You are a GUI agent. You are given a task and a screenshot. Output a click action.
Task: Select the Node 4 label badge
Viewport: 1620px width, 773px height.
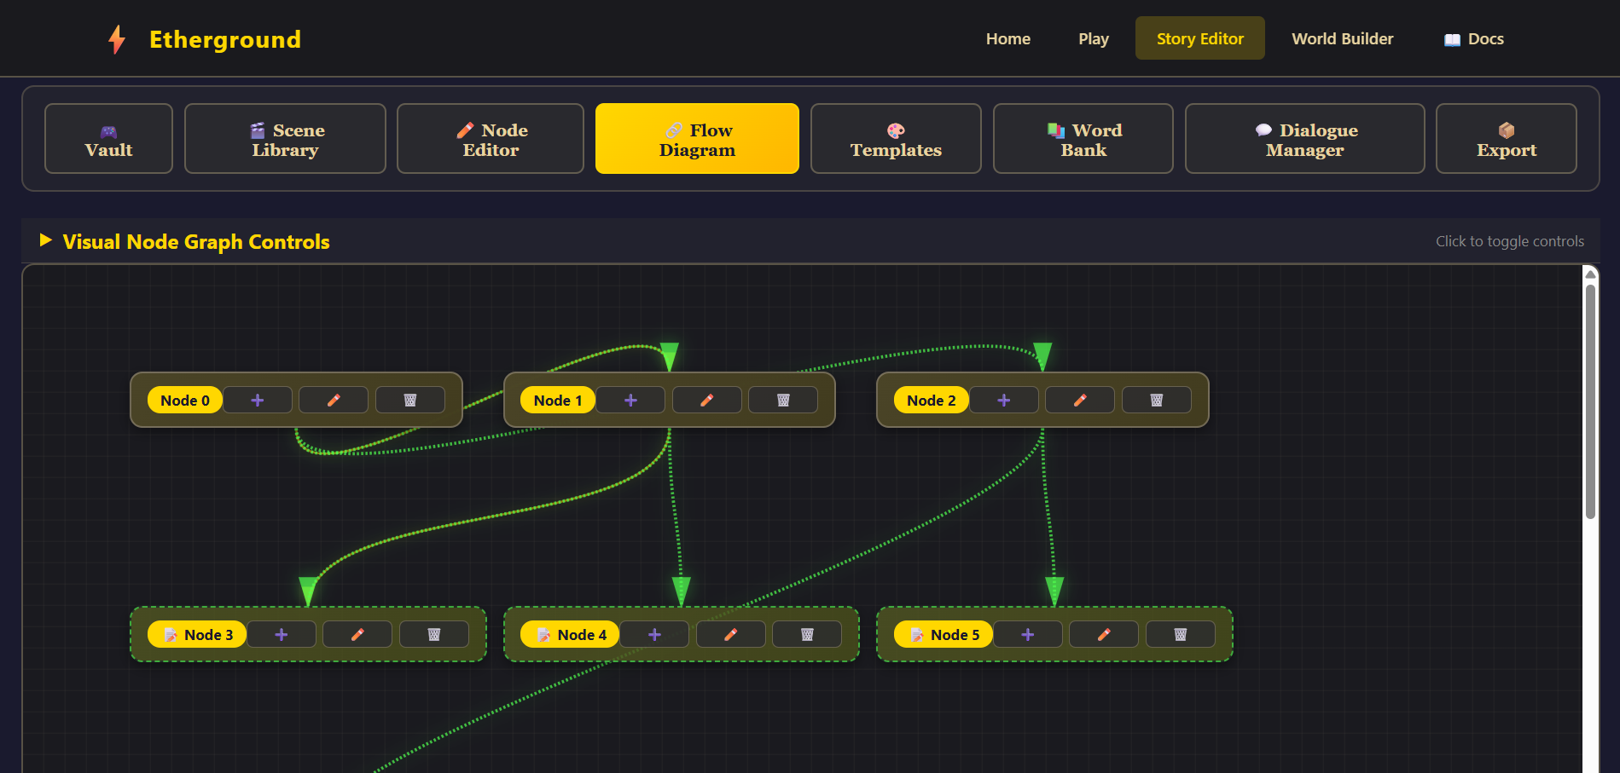tap(570, 635)
